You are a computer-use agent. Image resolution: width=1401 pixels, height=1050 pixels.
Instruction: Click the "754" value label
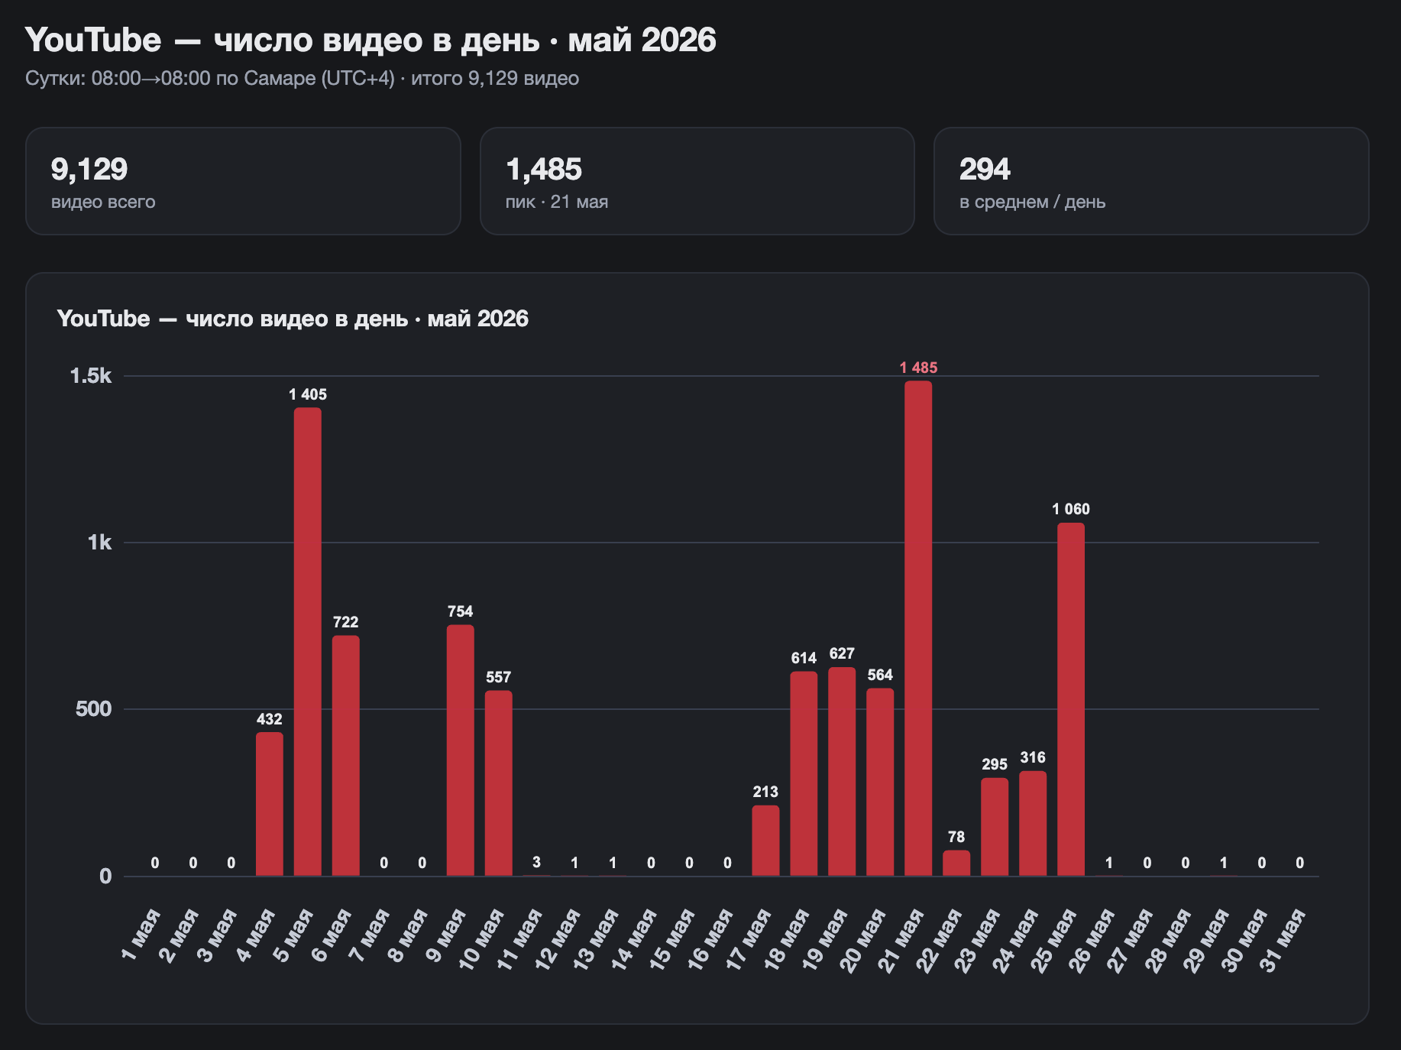click(461, 611)
